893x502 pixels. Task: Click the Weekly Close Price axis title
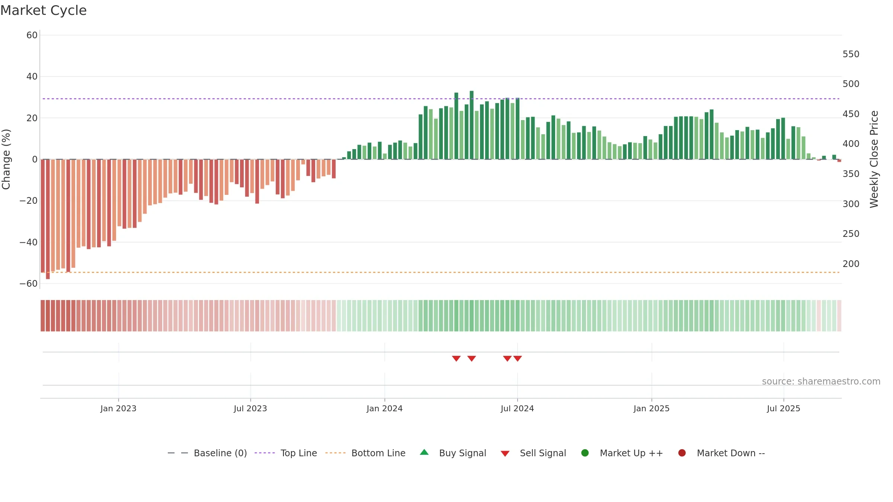874,159
